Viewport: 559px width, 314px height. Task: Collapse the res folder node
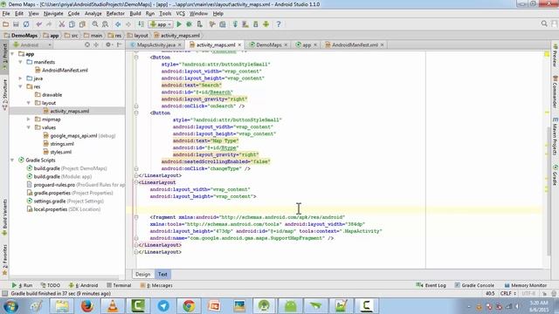pos(20,86)
